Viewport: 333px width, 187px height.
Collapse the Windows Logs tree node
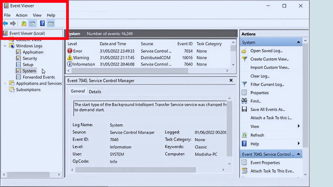click(5, 46)
